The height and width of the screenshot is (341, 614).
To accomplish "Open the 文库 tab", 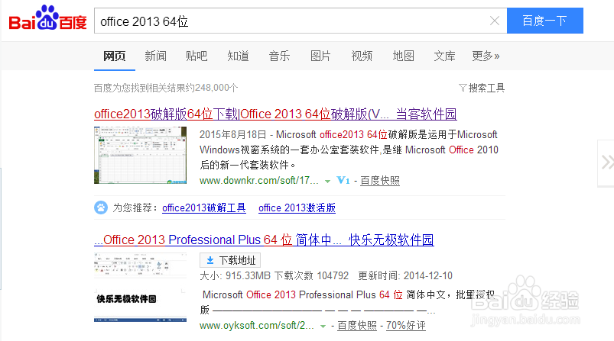I will [x=444, y=56].
